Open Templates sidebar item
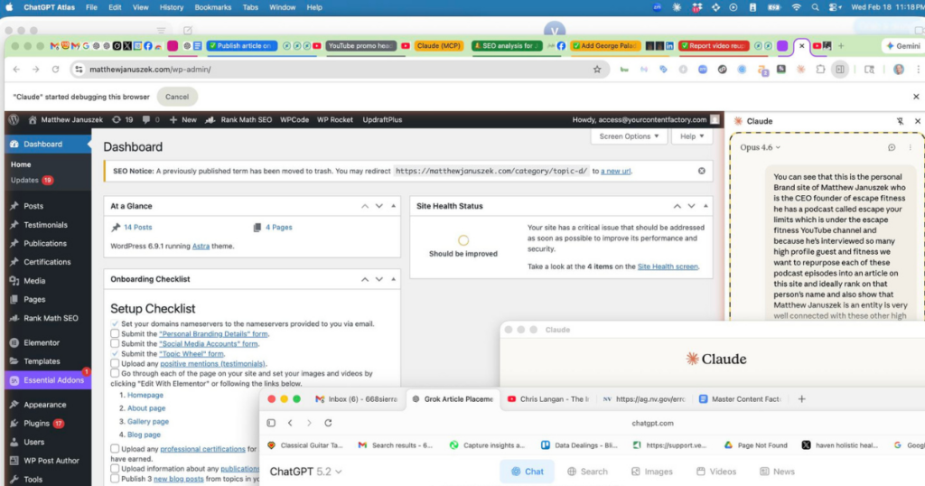Screen dimensions: 925x486 pos(42,361)
